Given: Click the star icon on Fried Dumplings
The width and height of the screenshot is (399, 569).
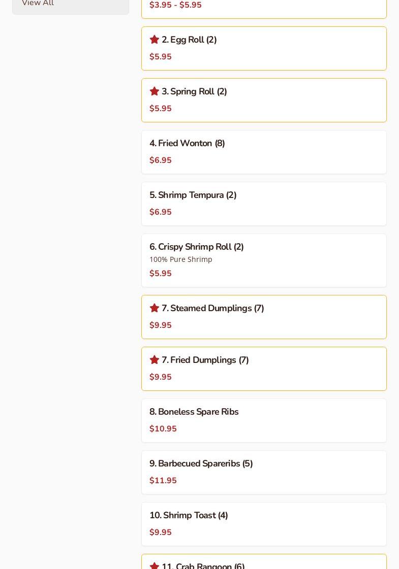Looking at the screenshot, I should [x=155, y=360].
